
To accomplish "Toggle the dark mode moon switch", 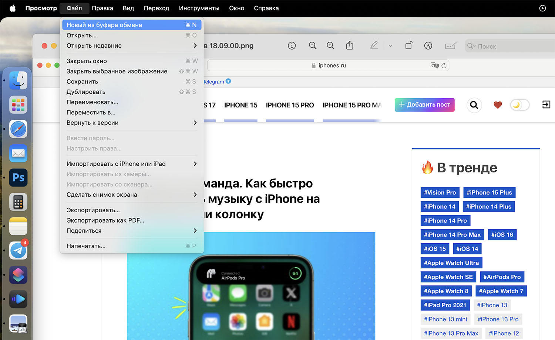I will (x=520, y=105).
